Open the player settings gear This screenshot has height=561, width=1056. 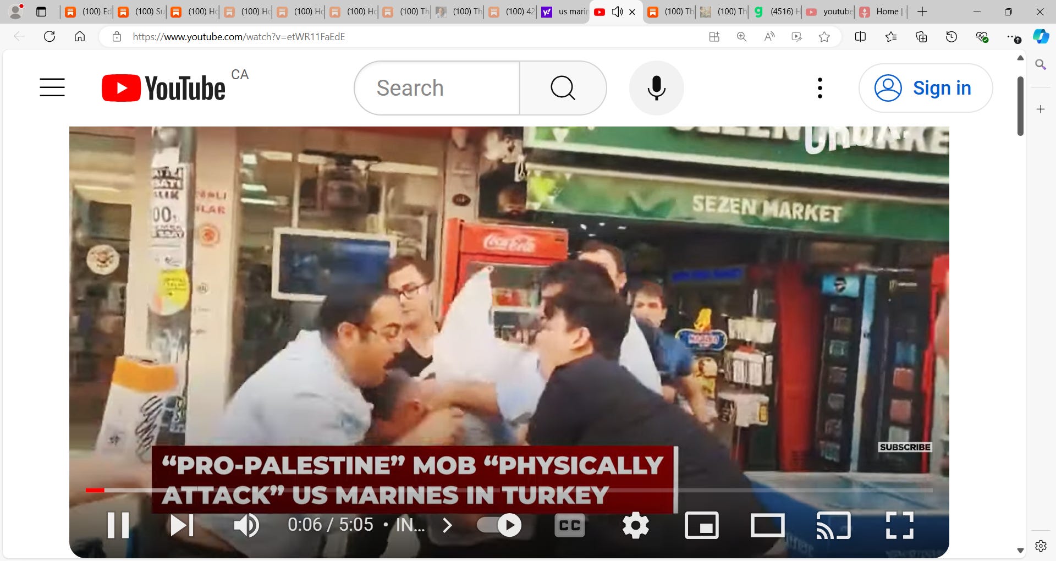[x=636, y=525]
